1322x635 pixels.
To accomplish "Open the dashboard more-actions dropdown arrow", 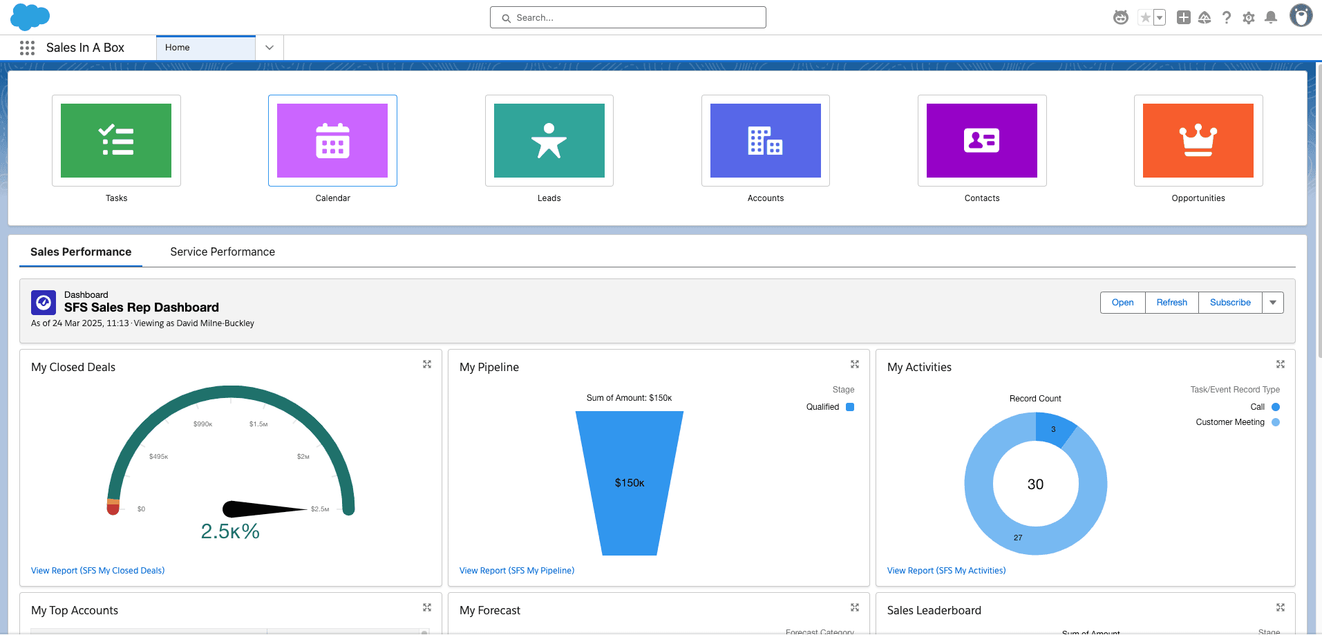I will pos(1273,303).
